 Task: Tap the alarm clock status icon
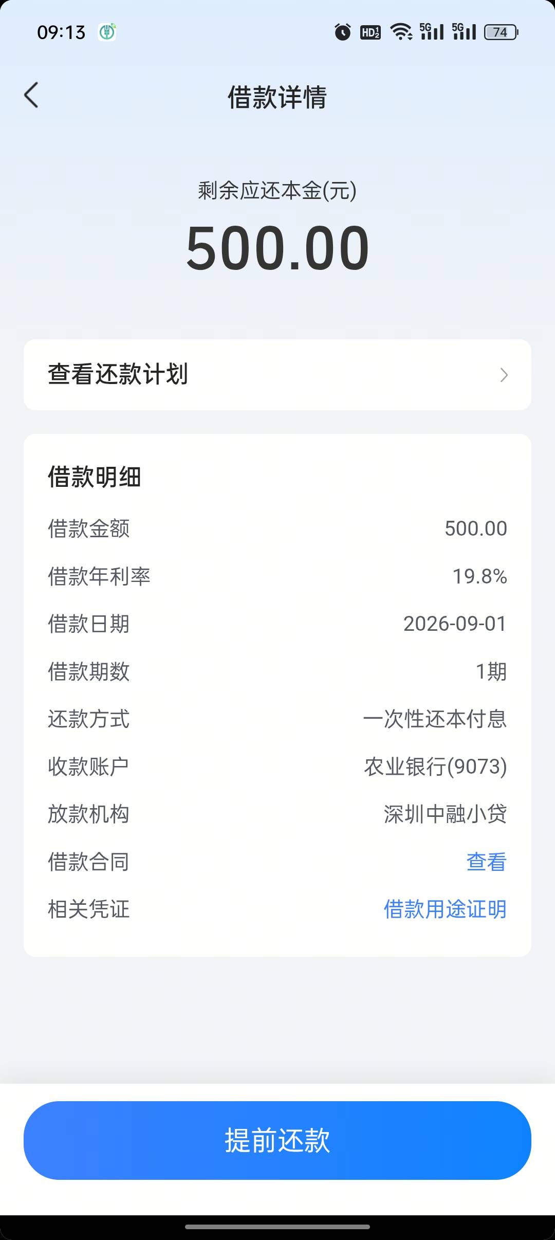(x=343, y=32)
